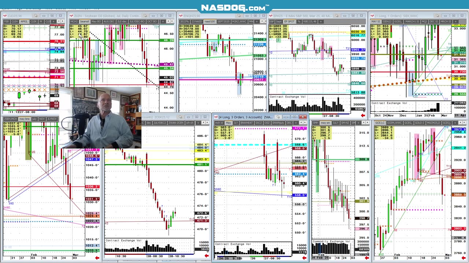
Task: Open the RBEJ25,48 tab
Action: coord(310,22)
